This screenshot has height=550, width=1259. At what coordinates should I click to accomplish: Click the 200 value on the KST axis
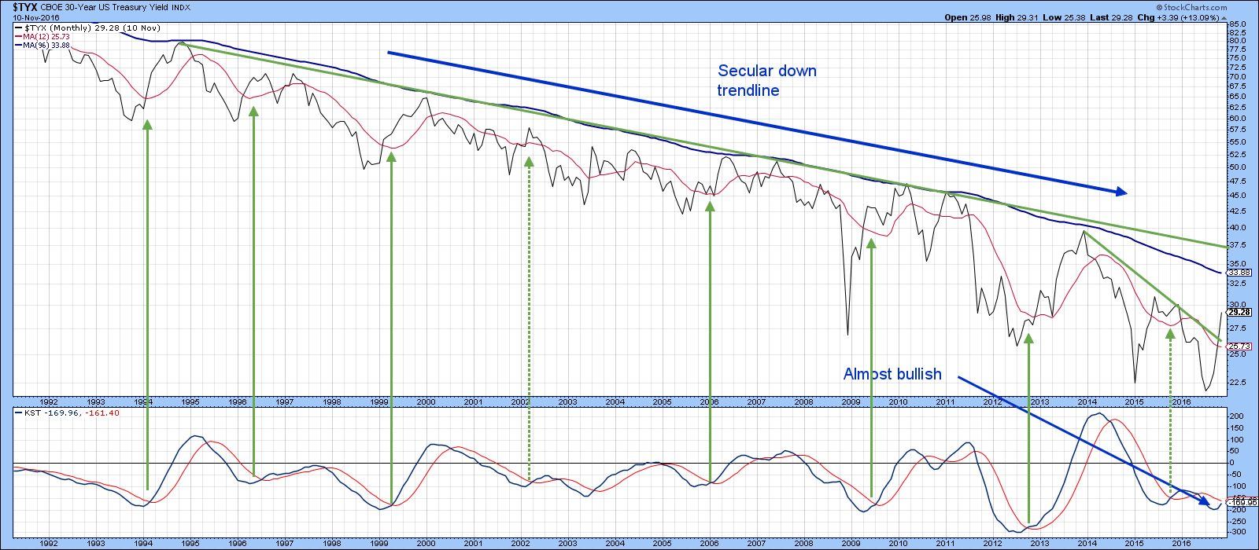(x=1237, y=416)
